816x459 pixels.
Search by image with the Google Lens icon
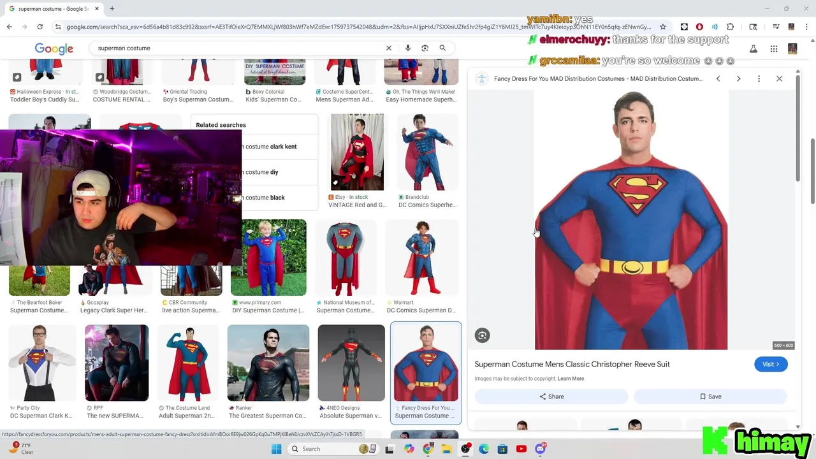[425, 48]
